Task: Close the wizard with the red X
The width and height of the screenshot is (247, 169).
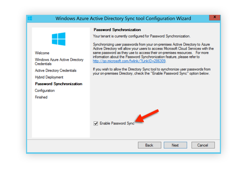Action: pos(215,17)
